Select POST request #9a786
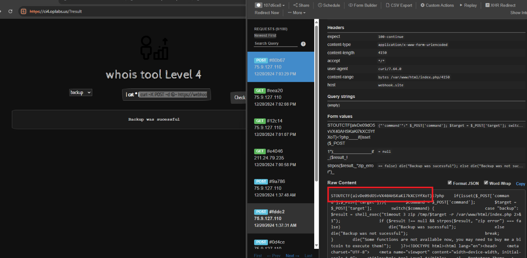Image resolution: width=527 pixels, height=258 pixels. 281,188
